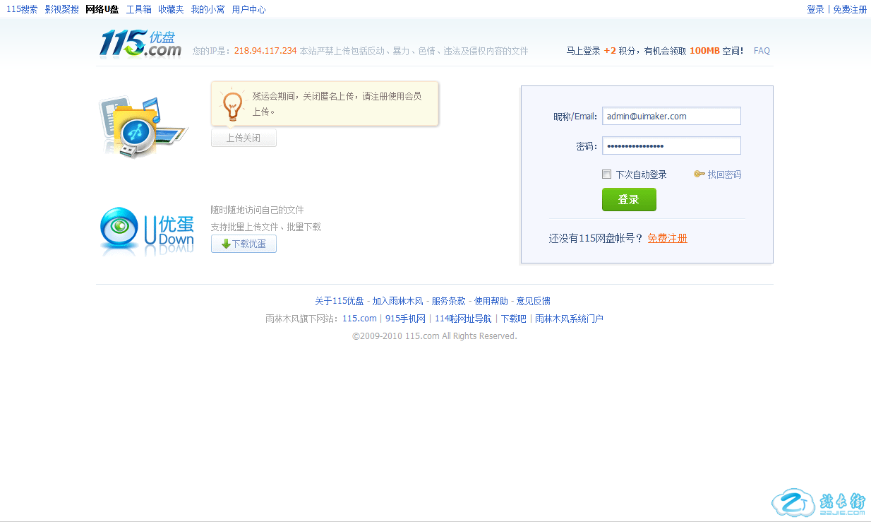Open the 115搜索 menu item
Screen dimensions: 871x522
22,9
